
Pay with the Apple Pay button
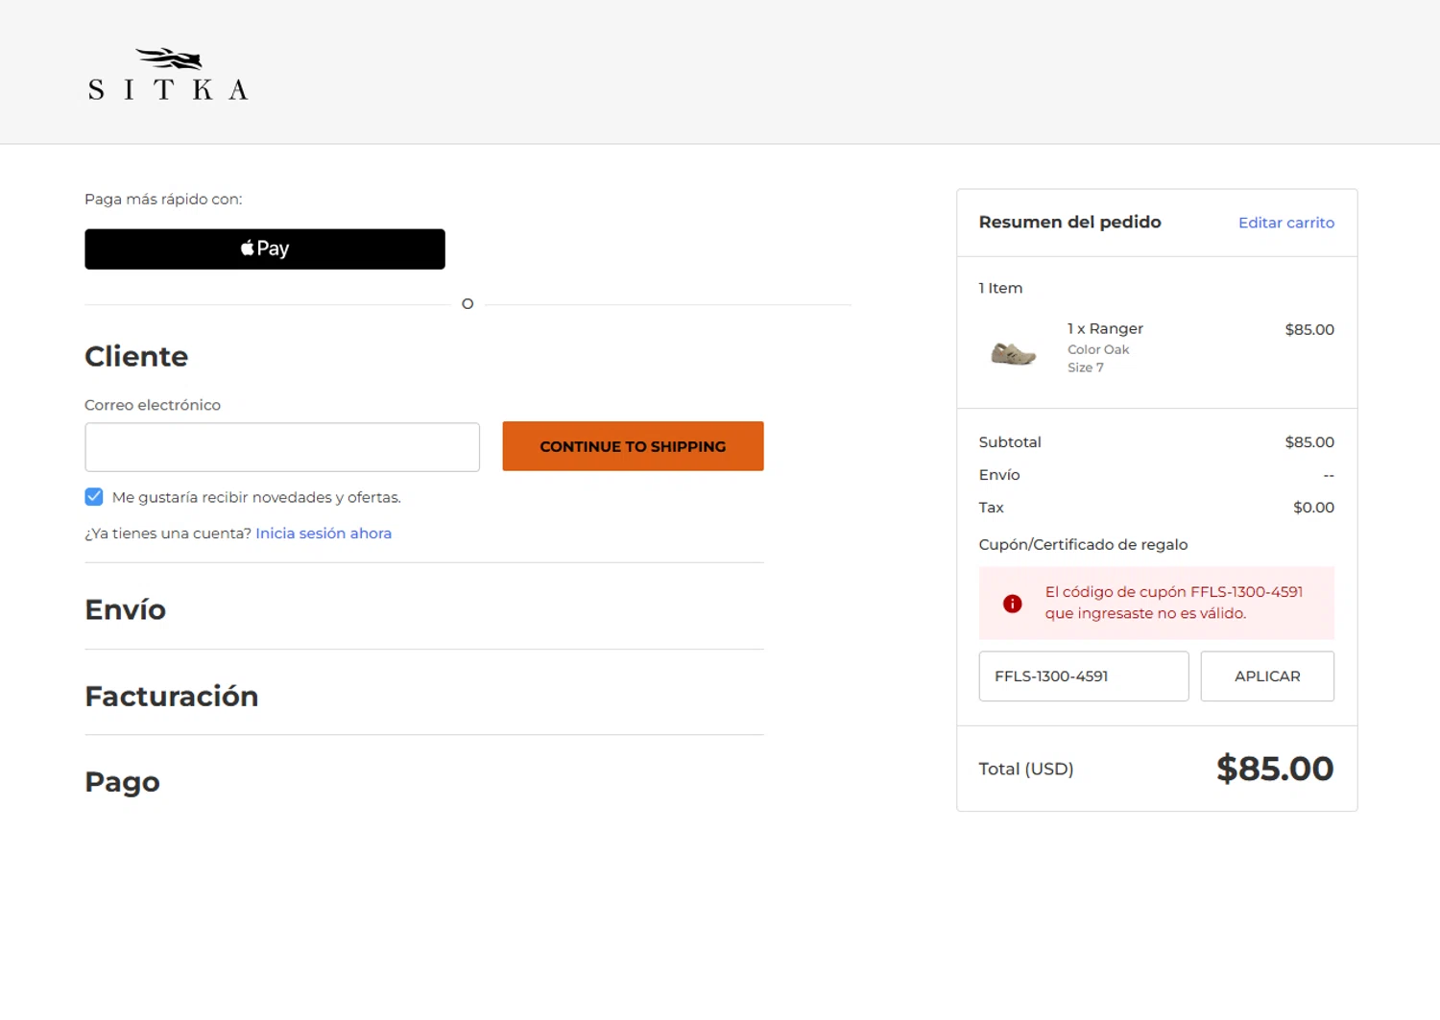tap(265, 249)
